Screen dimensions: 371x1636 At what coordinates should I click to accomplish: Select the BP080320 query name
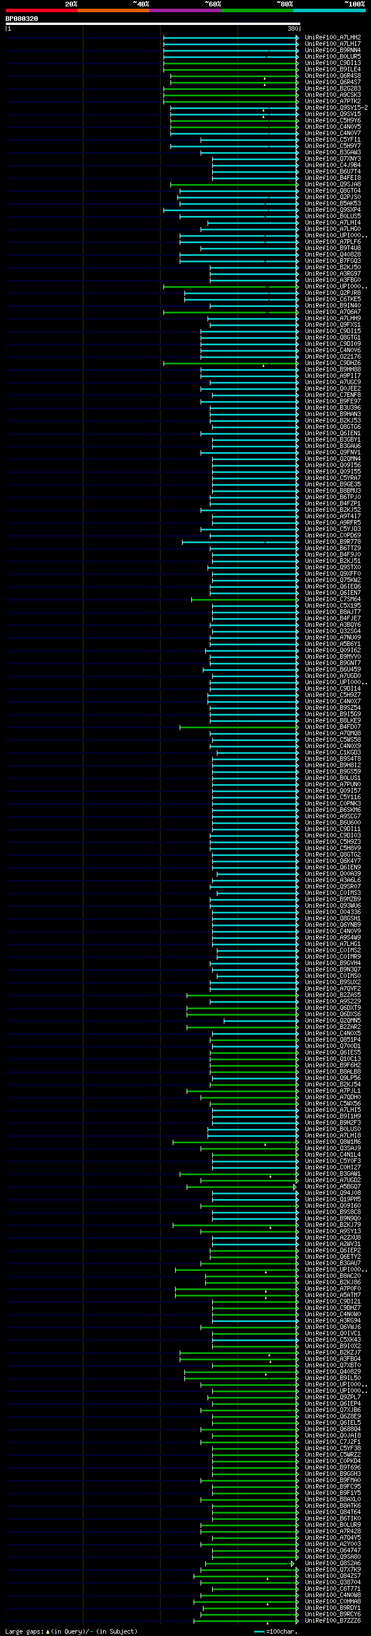[21, 19]
